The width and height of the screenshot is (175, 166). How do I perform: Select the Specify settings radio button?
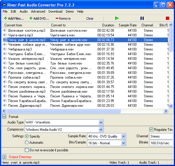pyautogui.click(x=27, y=136)
